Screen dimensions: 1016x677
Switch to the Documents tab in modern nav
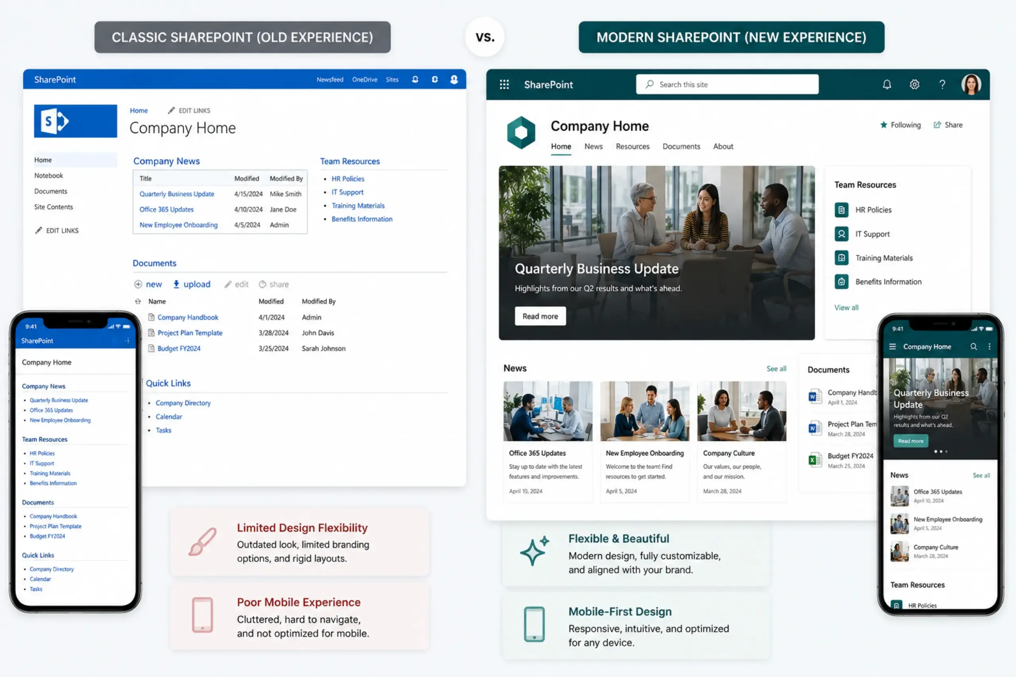681,146
